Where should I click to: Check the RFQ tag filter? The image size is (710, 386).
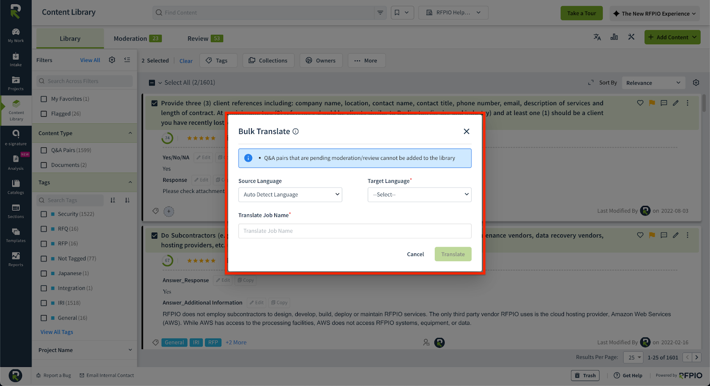click(x=43, y=229)
